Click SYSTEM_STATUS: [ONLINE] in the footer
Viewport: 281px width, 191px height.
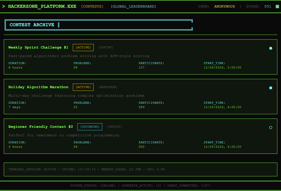tap(93, 186)
